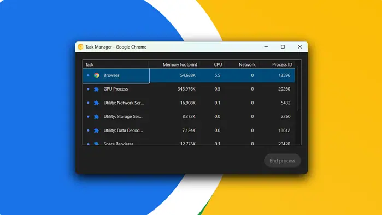The width and height of the screenshot is (382, 215).
Task: Click memory value 54,688K
Action: pos(187,75)
